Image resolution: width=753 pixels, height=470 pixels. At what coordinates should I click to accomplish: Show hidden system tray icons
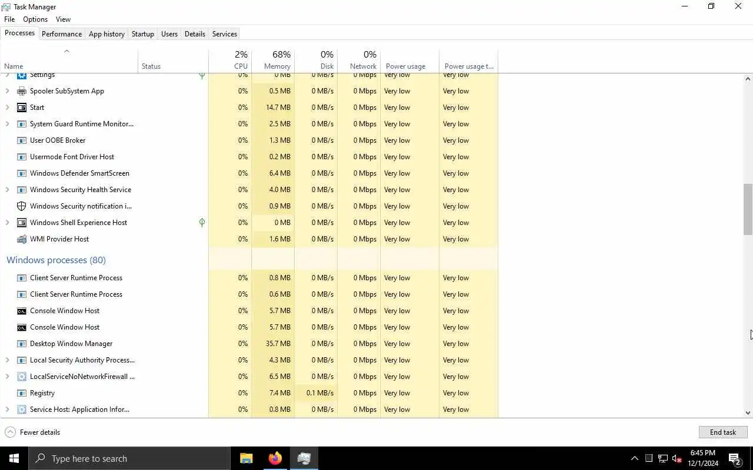coord(634,458)
